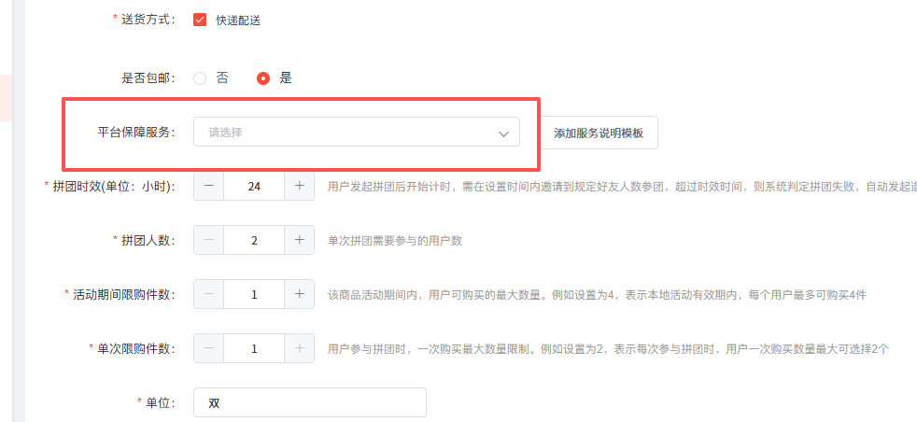Click plus icon for 拼团时效 hours
Image resolution: width=917 pixels, height=422 pixels.
pyautogui.click(x=299, y=186)
